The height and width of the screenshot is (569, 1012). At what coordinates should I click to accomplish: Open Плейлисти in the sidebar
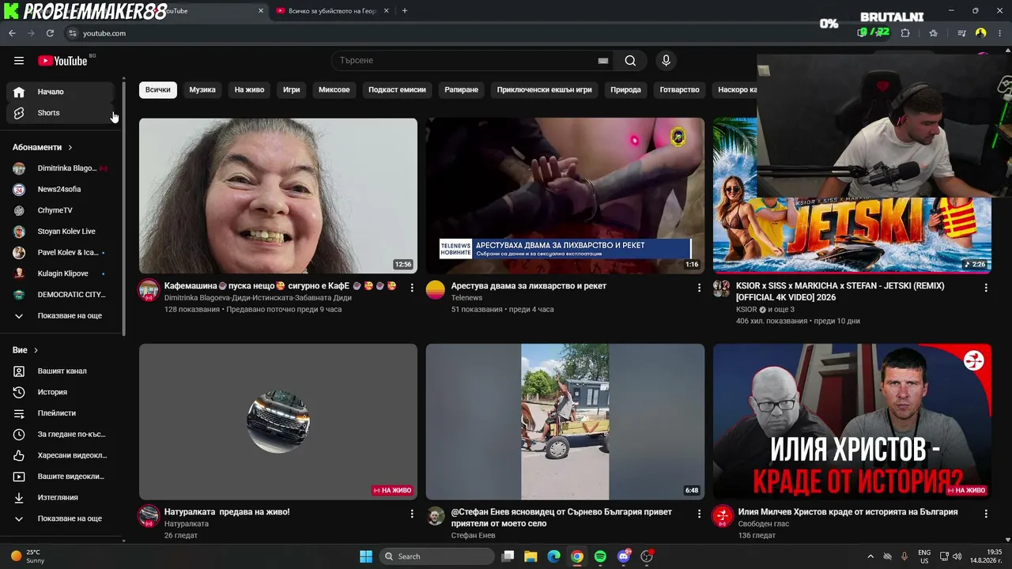coord(60,413)
